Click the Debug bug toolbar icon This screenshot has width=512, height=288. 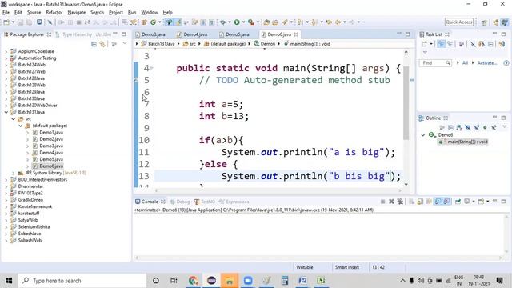223,22
